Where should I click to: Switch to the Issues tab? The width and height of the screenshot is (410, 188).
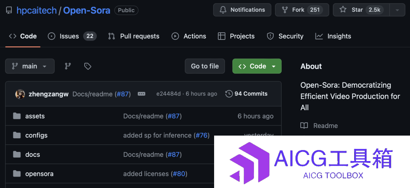coord(72,36)
